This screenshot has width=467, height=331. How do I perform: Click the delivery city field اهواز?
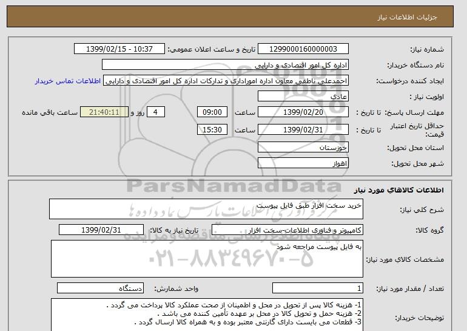(x=303, y=163)
